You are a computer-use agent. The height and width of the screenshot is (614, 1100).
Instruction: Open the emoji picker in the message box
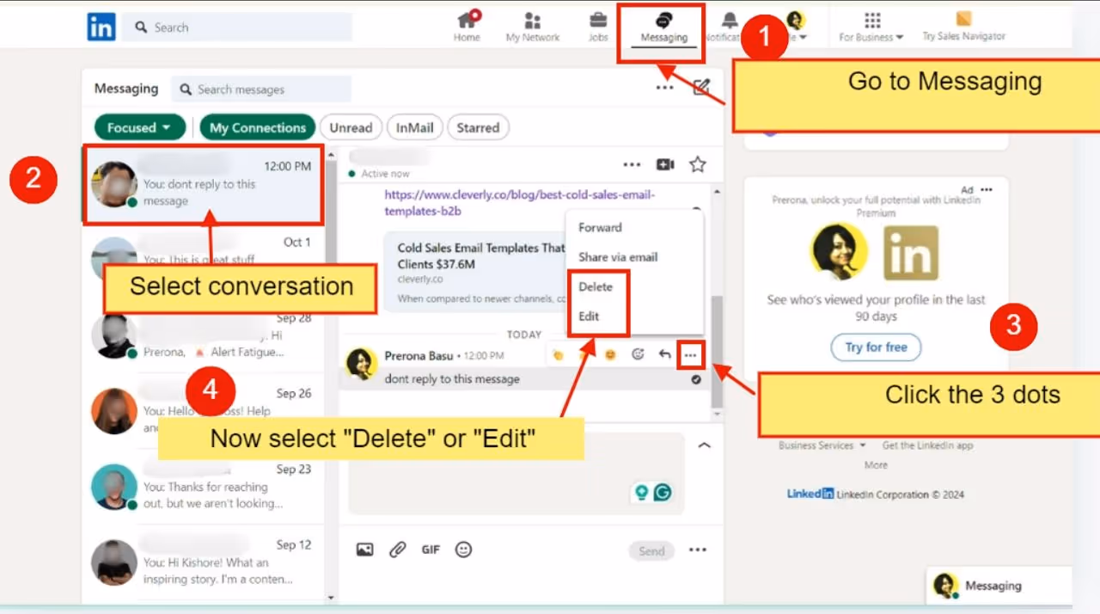[x=463, y=550]
